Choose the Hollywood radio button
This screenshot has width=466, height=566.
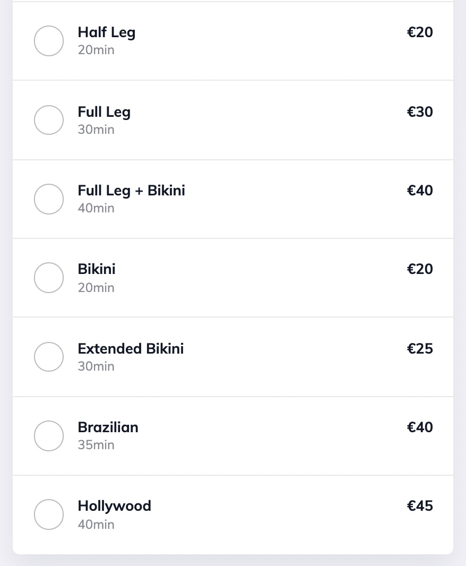(x=49, y=514)
